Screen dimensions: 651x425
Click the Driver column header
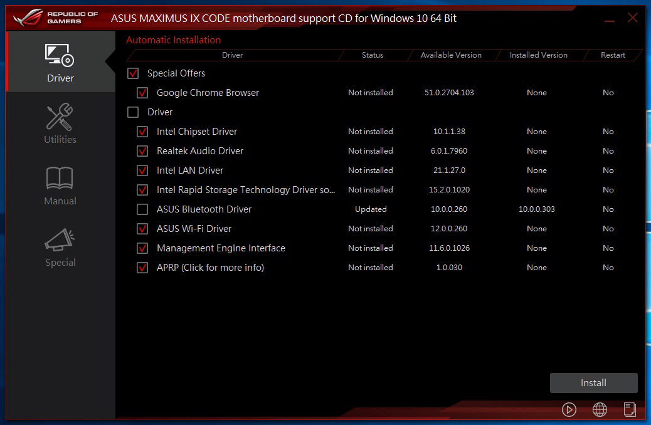[232, 55]
